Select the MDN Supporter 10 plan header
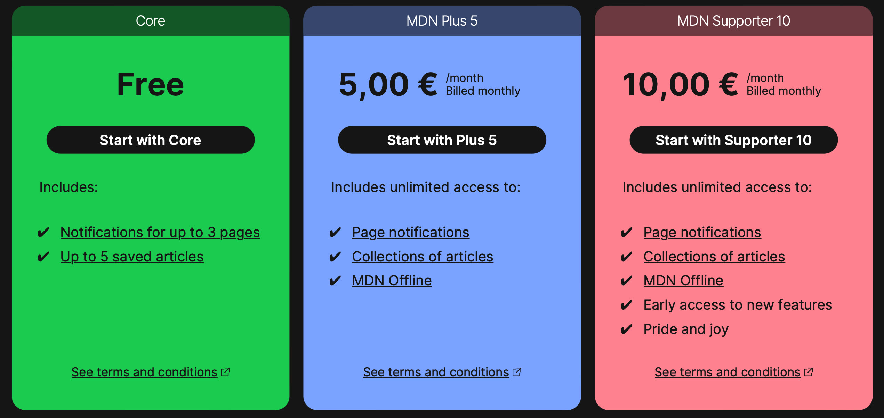The width and height of the screenshot is (884, 418). [733, 20]
